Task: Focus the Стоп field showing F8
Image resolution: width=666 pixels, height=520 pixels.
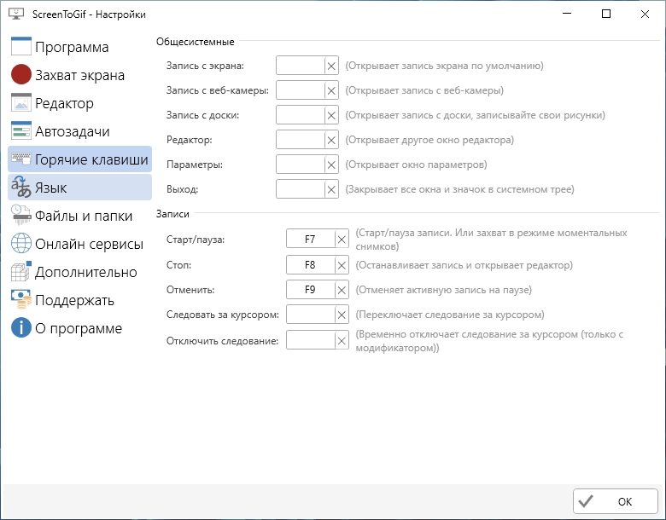Action: coord(311,265)
